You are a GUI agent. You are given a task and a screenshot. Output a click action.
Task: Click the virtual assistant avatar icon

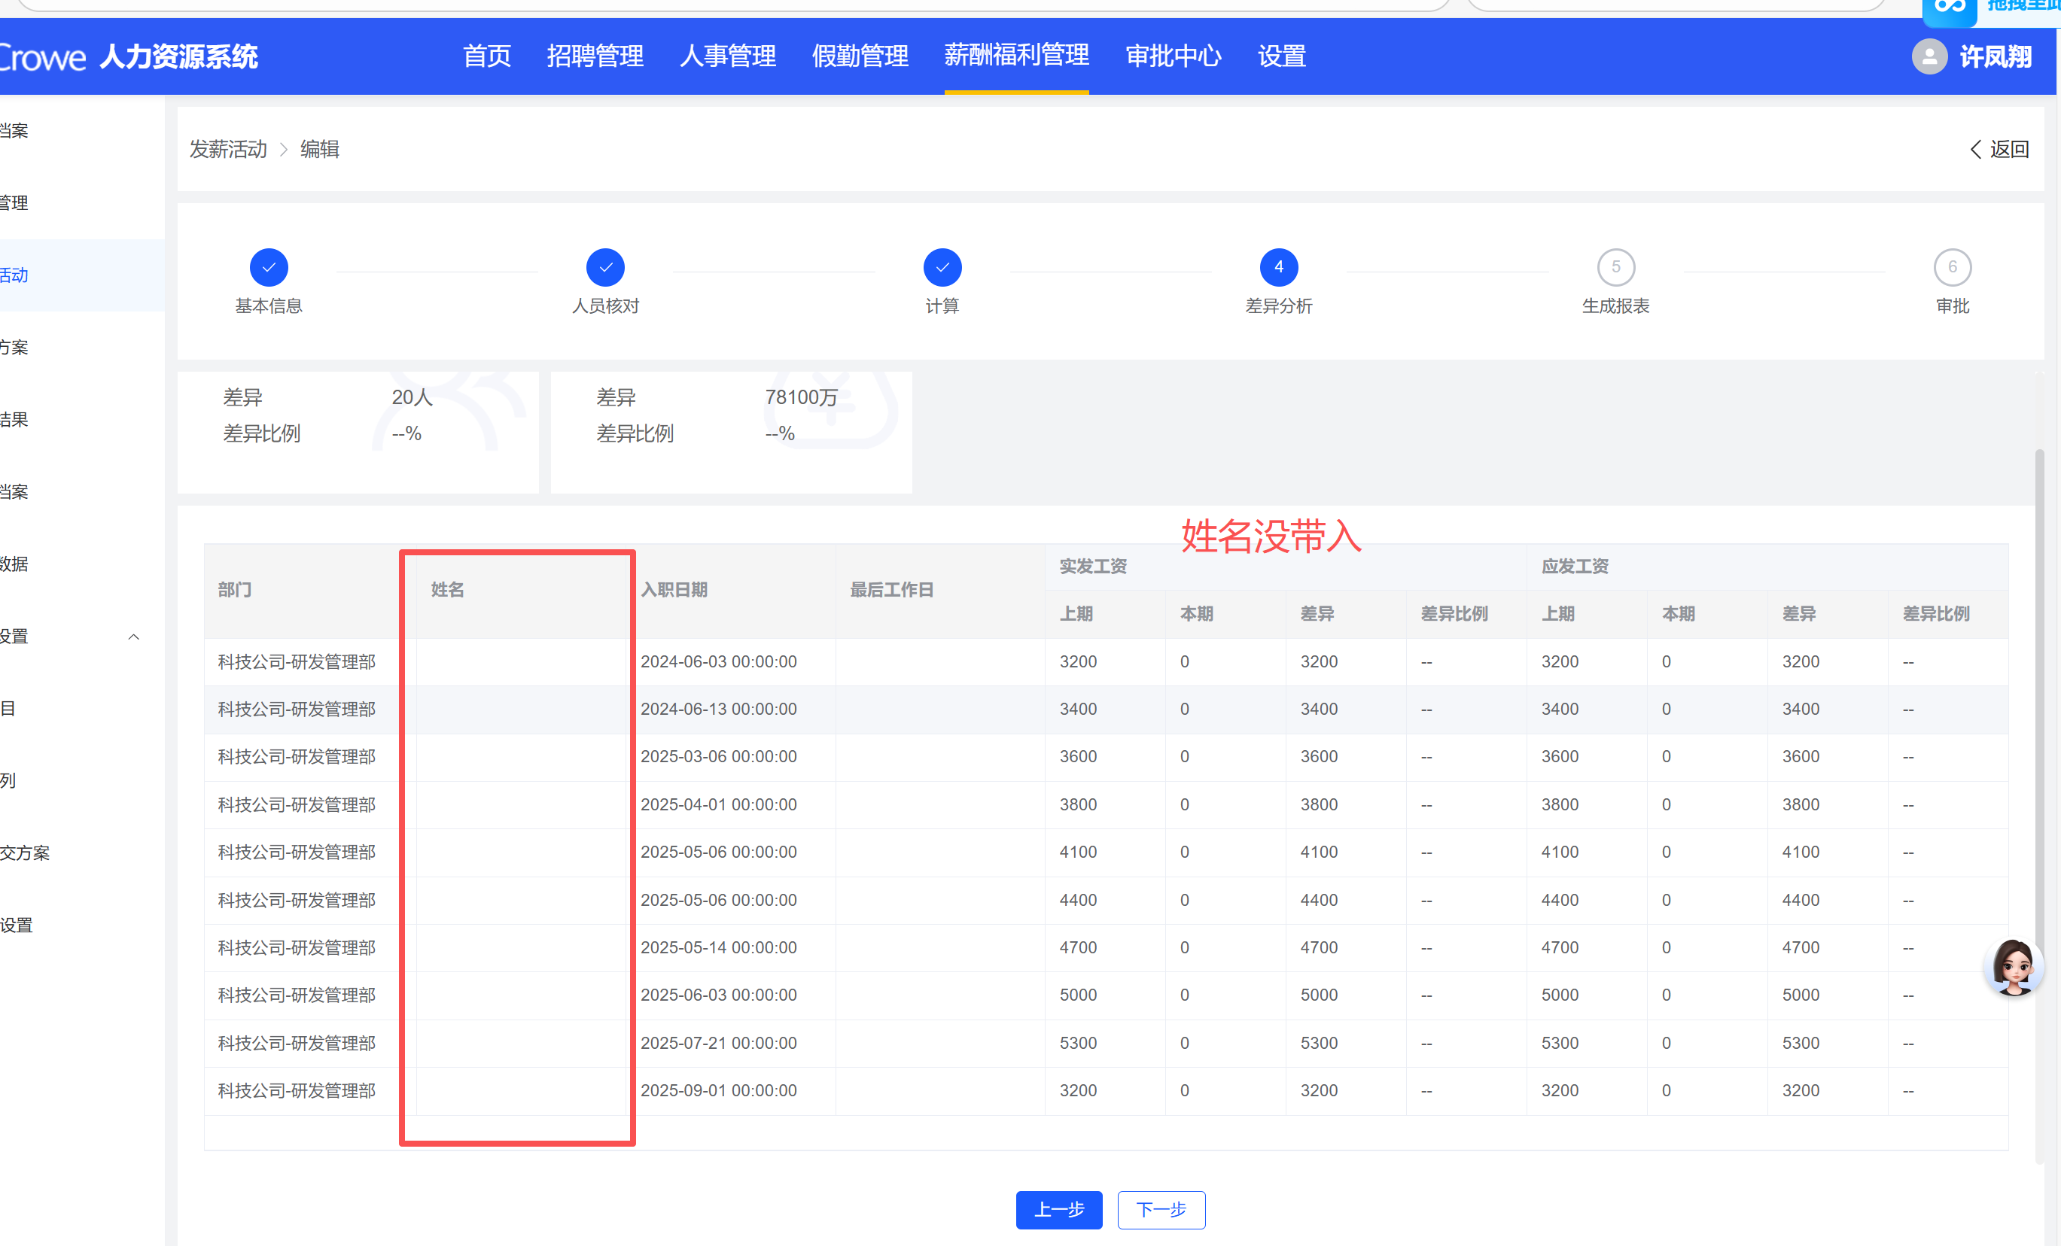[2013, 967]
